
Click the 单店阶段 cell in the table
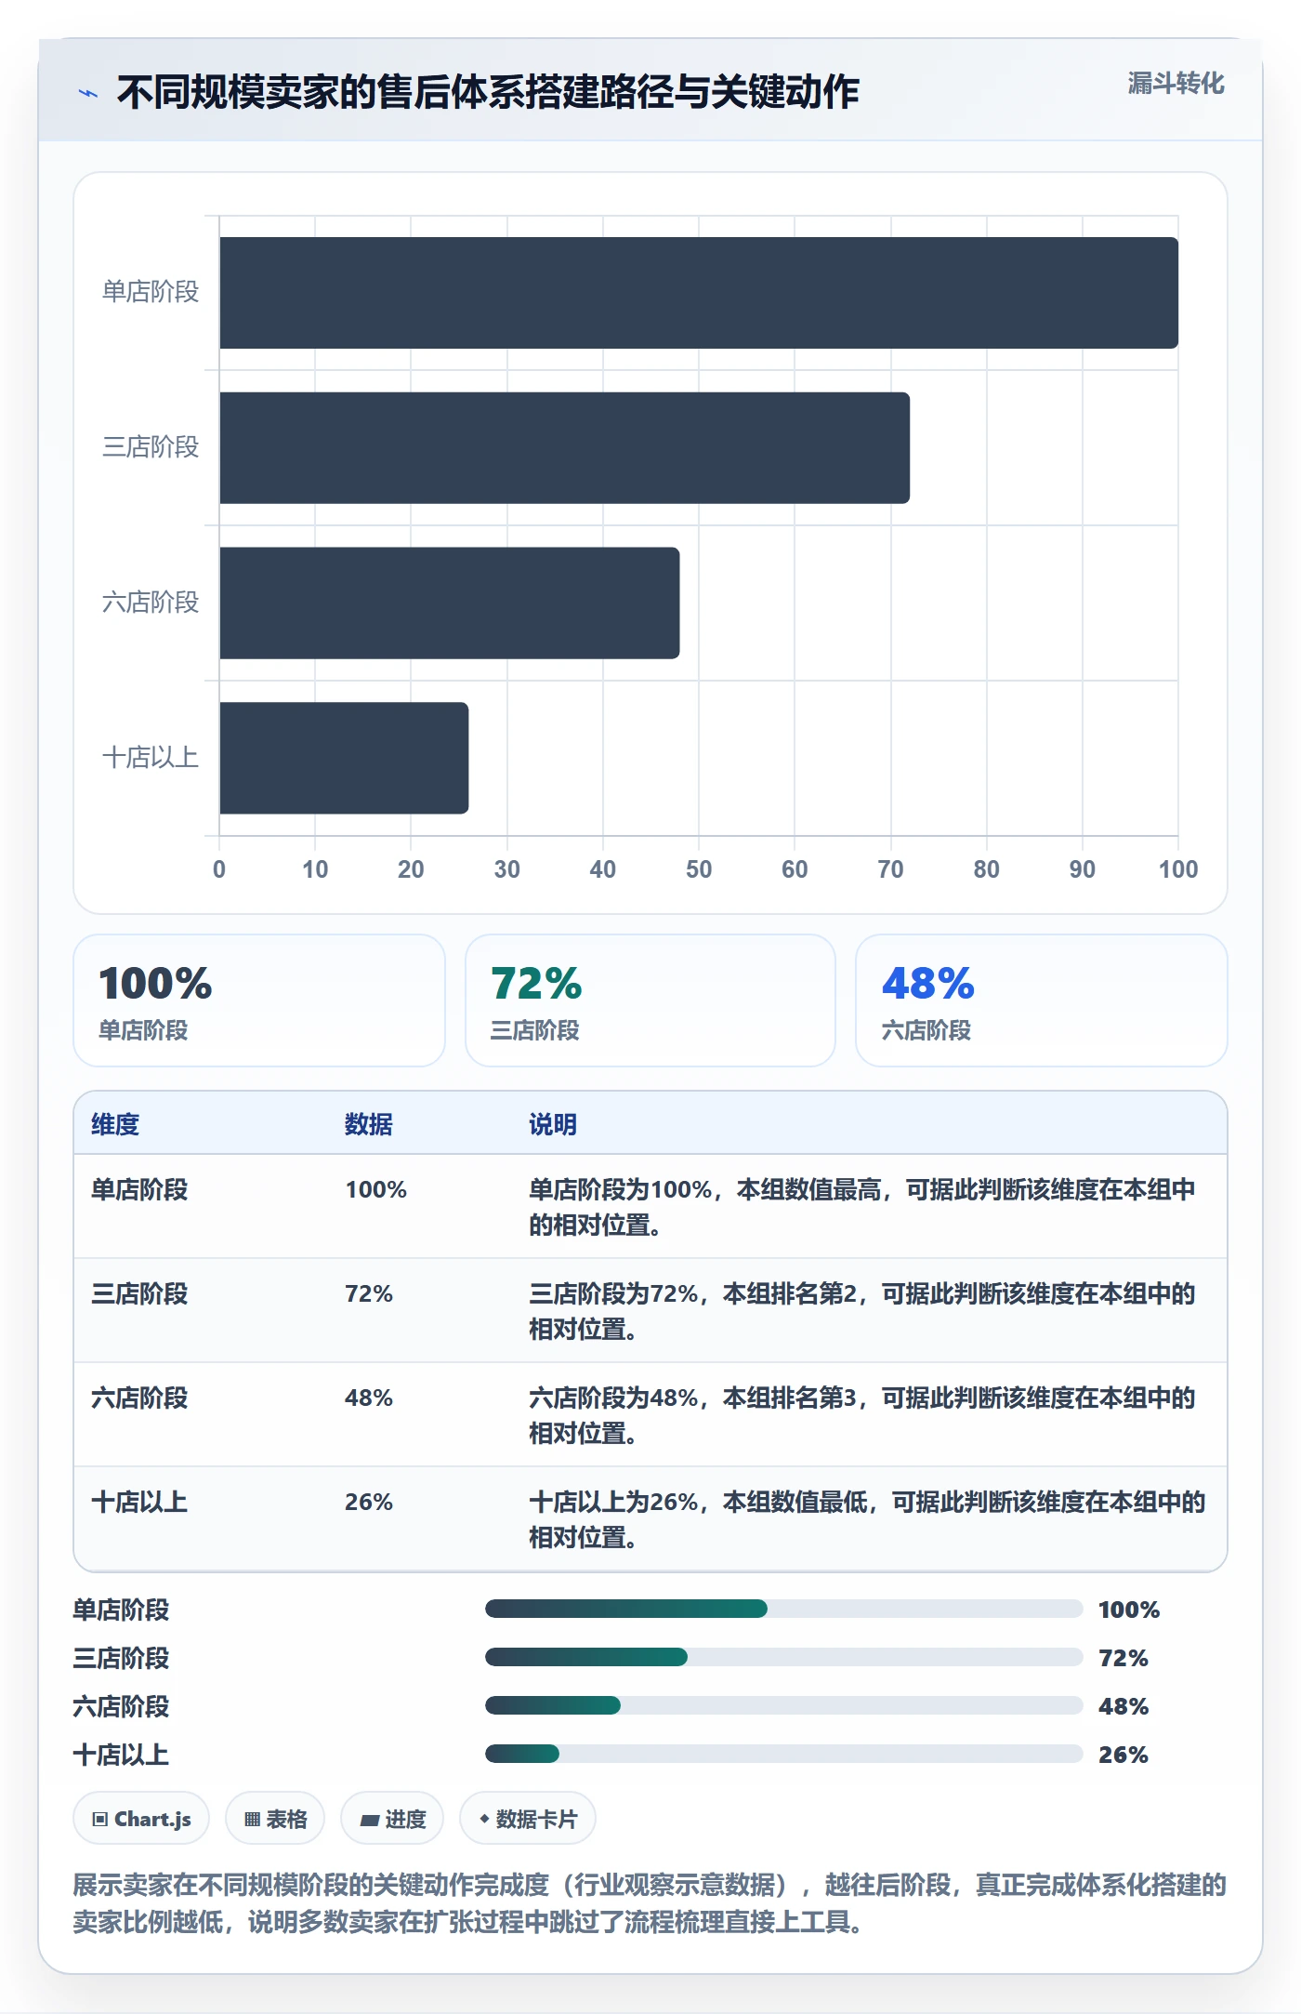click(x=139, y=1189)
